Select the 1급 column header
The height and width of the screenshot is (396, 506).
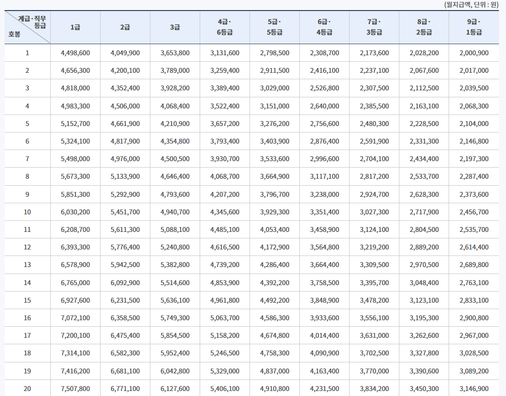(x=76, y=28)
